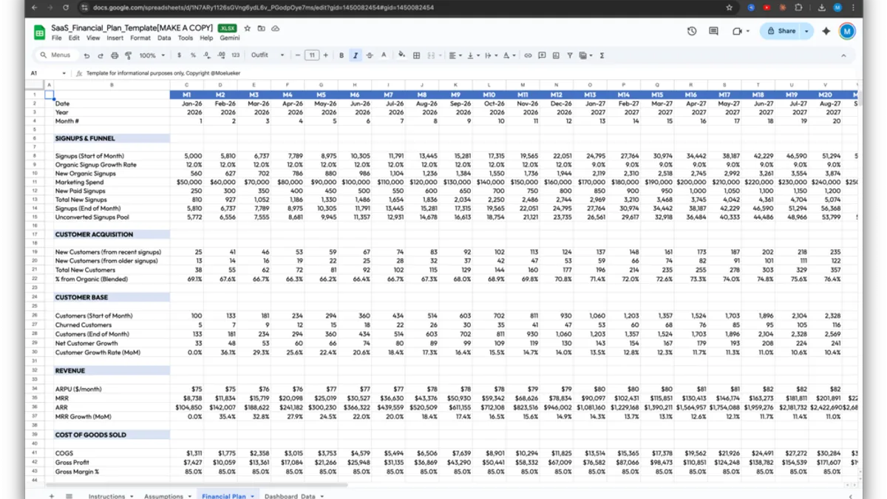Open horizontal align dropdown
This screenshot has height=499, width=887.
pos(455,55)
